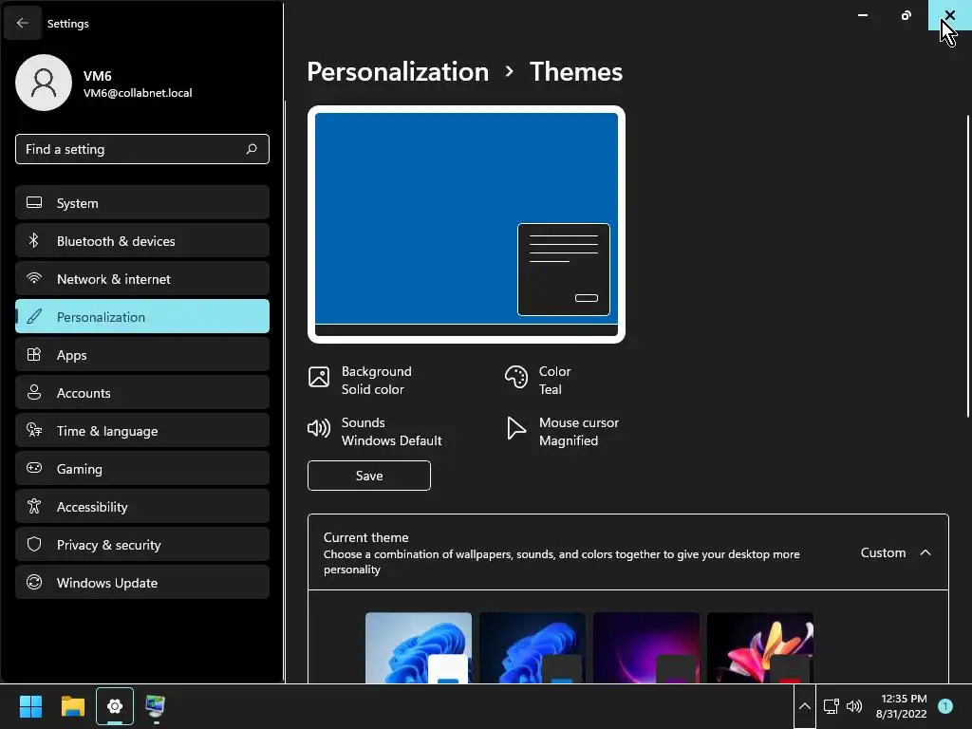Open File Explorer from taskbar
The height and width of the screenshot is (729, 972).
point(72,706)
